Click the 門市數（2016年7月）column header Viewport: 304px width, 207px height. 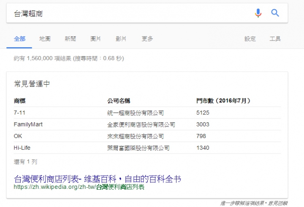[x=223, y=101]
